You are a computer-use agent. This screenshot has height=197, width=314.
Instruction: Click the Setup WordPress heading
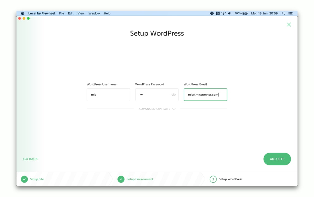click(x=157, y=33)
